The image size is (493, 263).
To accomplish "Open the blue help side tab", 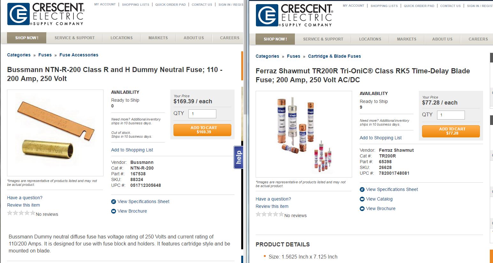I will (x=238, y=157).
